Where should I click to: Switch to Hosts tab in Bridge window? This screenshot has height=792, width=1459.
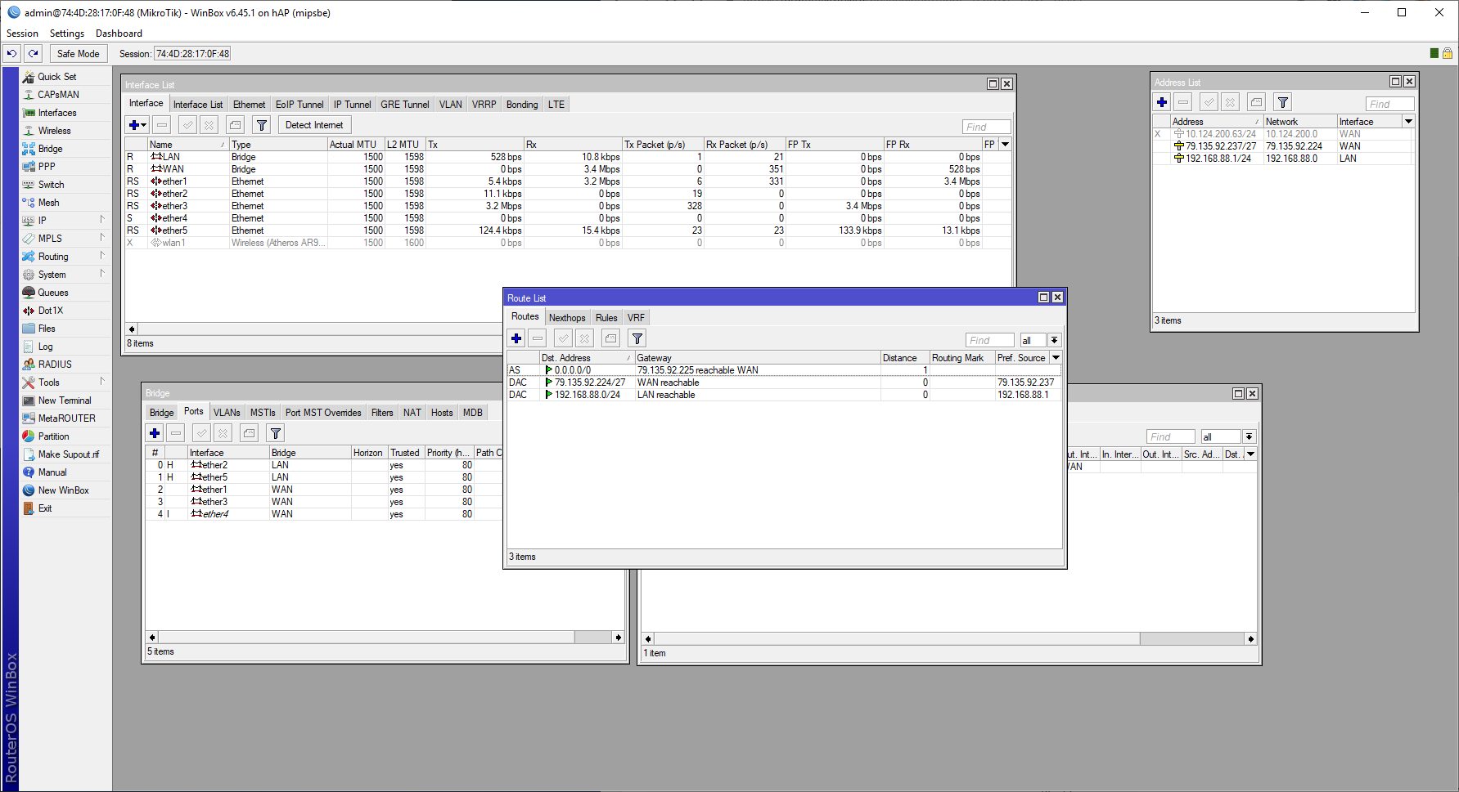pyautogui.click(x=442, y=413)
